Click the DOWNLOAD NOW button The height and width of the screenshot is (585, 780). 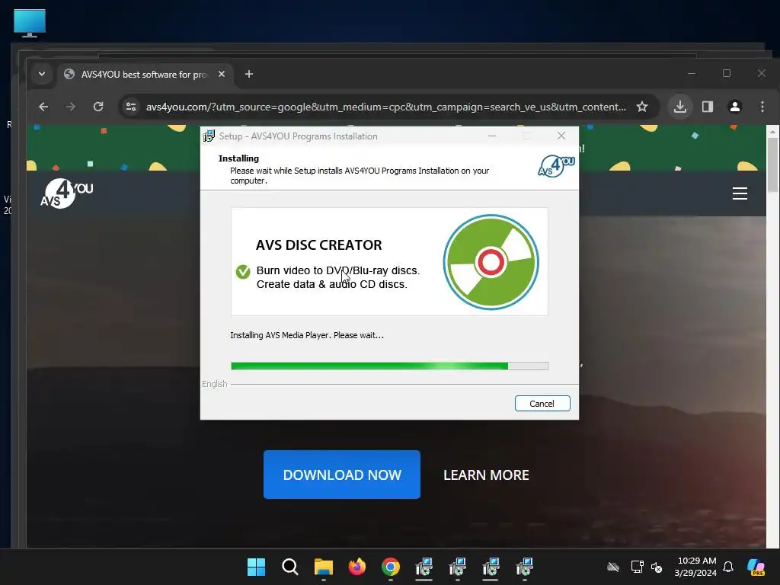[342, 475]
